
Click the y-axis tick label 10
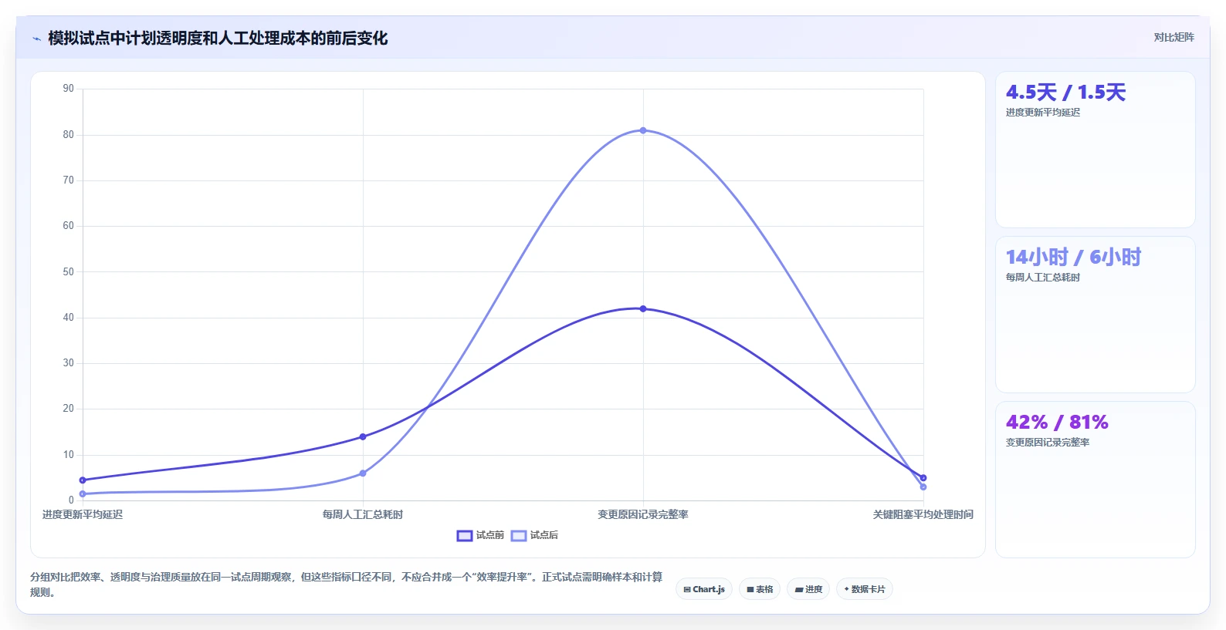[x=69, y=455]
